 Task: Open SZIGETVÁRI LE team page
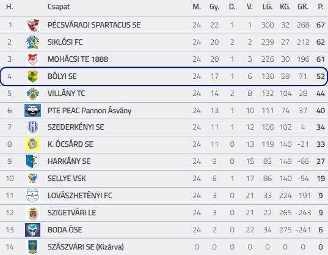(x=71, y=213)
